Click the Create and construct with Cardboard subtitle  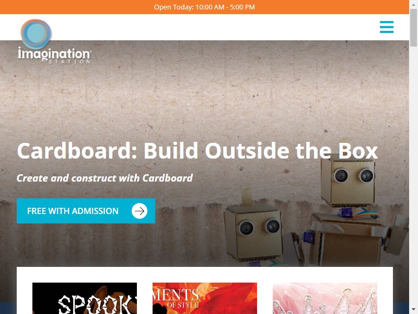tap(105, 178)
